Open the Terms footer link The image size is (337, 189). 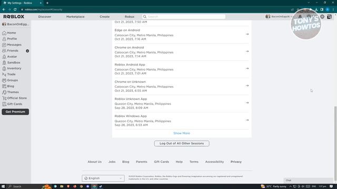point(194,162)
